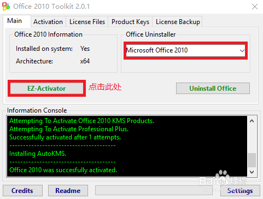263x199 pixels.
Task: Click the Office 2010 Toolkit 2.0.1 title bar
Action: [127, 7]
